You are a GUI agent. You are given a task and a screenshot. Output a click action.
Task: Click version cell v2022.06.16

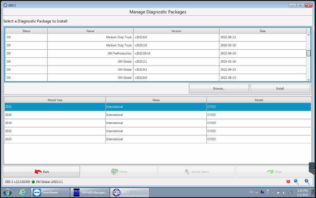pyautogui.click(x=176, y=53)
